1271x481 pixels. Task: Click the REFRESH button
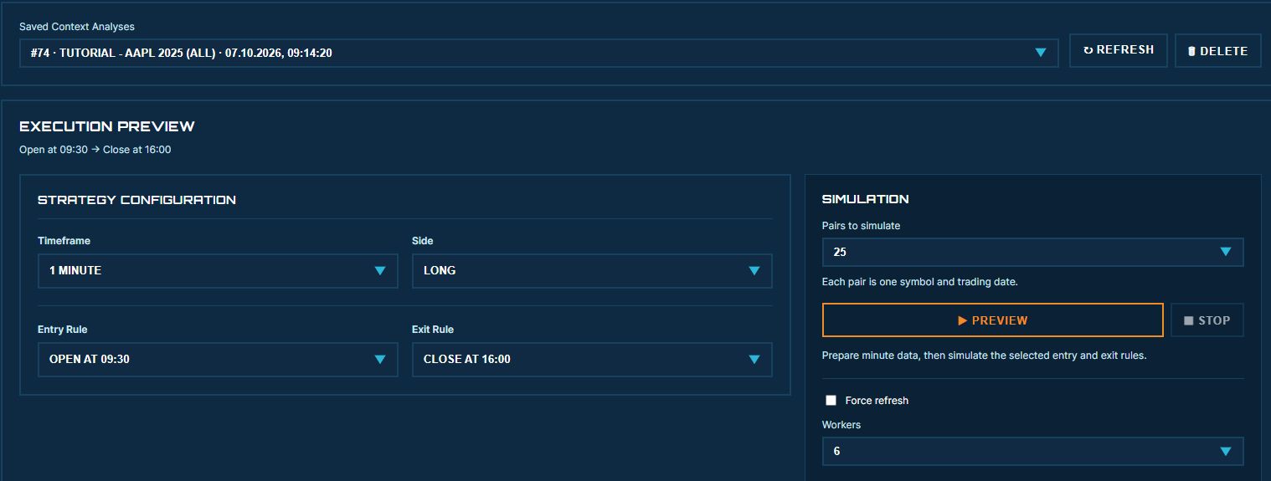point(1119,50)
